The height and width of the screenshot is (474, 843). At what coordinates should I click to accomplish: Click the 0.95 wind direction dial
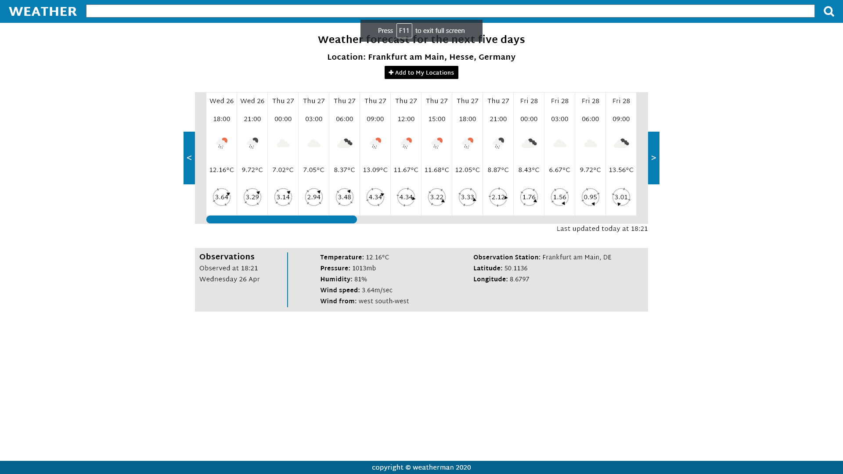pos(591,197)
